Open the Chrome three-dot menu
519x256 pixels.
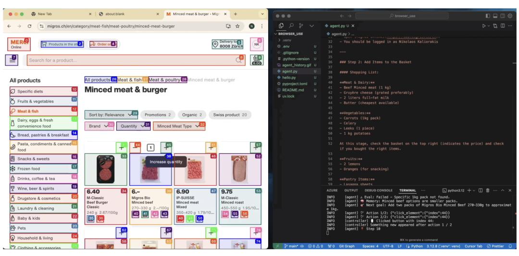coord(262,26)
